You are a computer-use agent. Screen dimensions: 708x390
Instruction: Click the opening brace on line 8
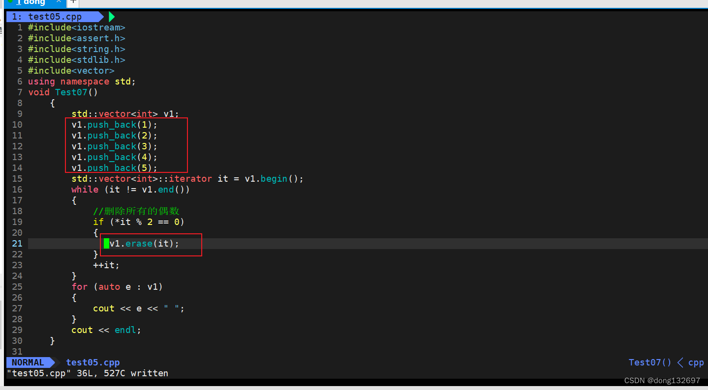pos(53,103)
